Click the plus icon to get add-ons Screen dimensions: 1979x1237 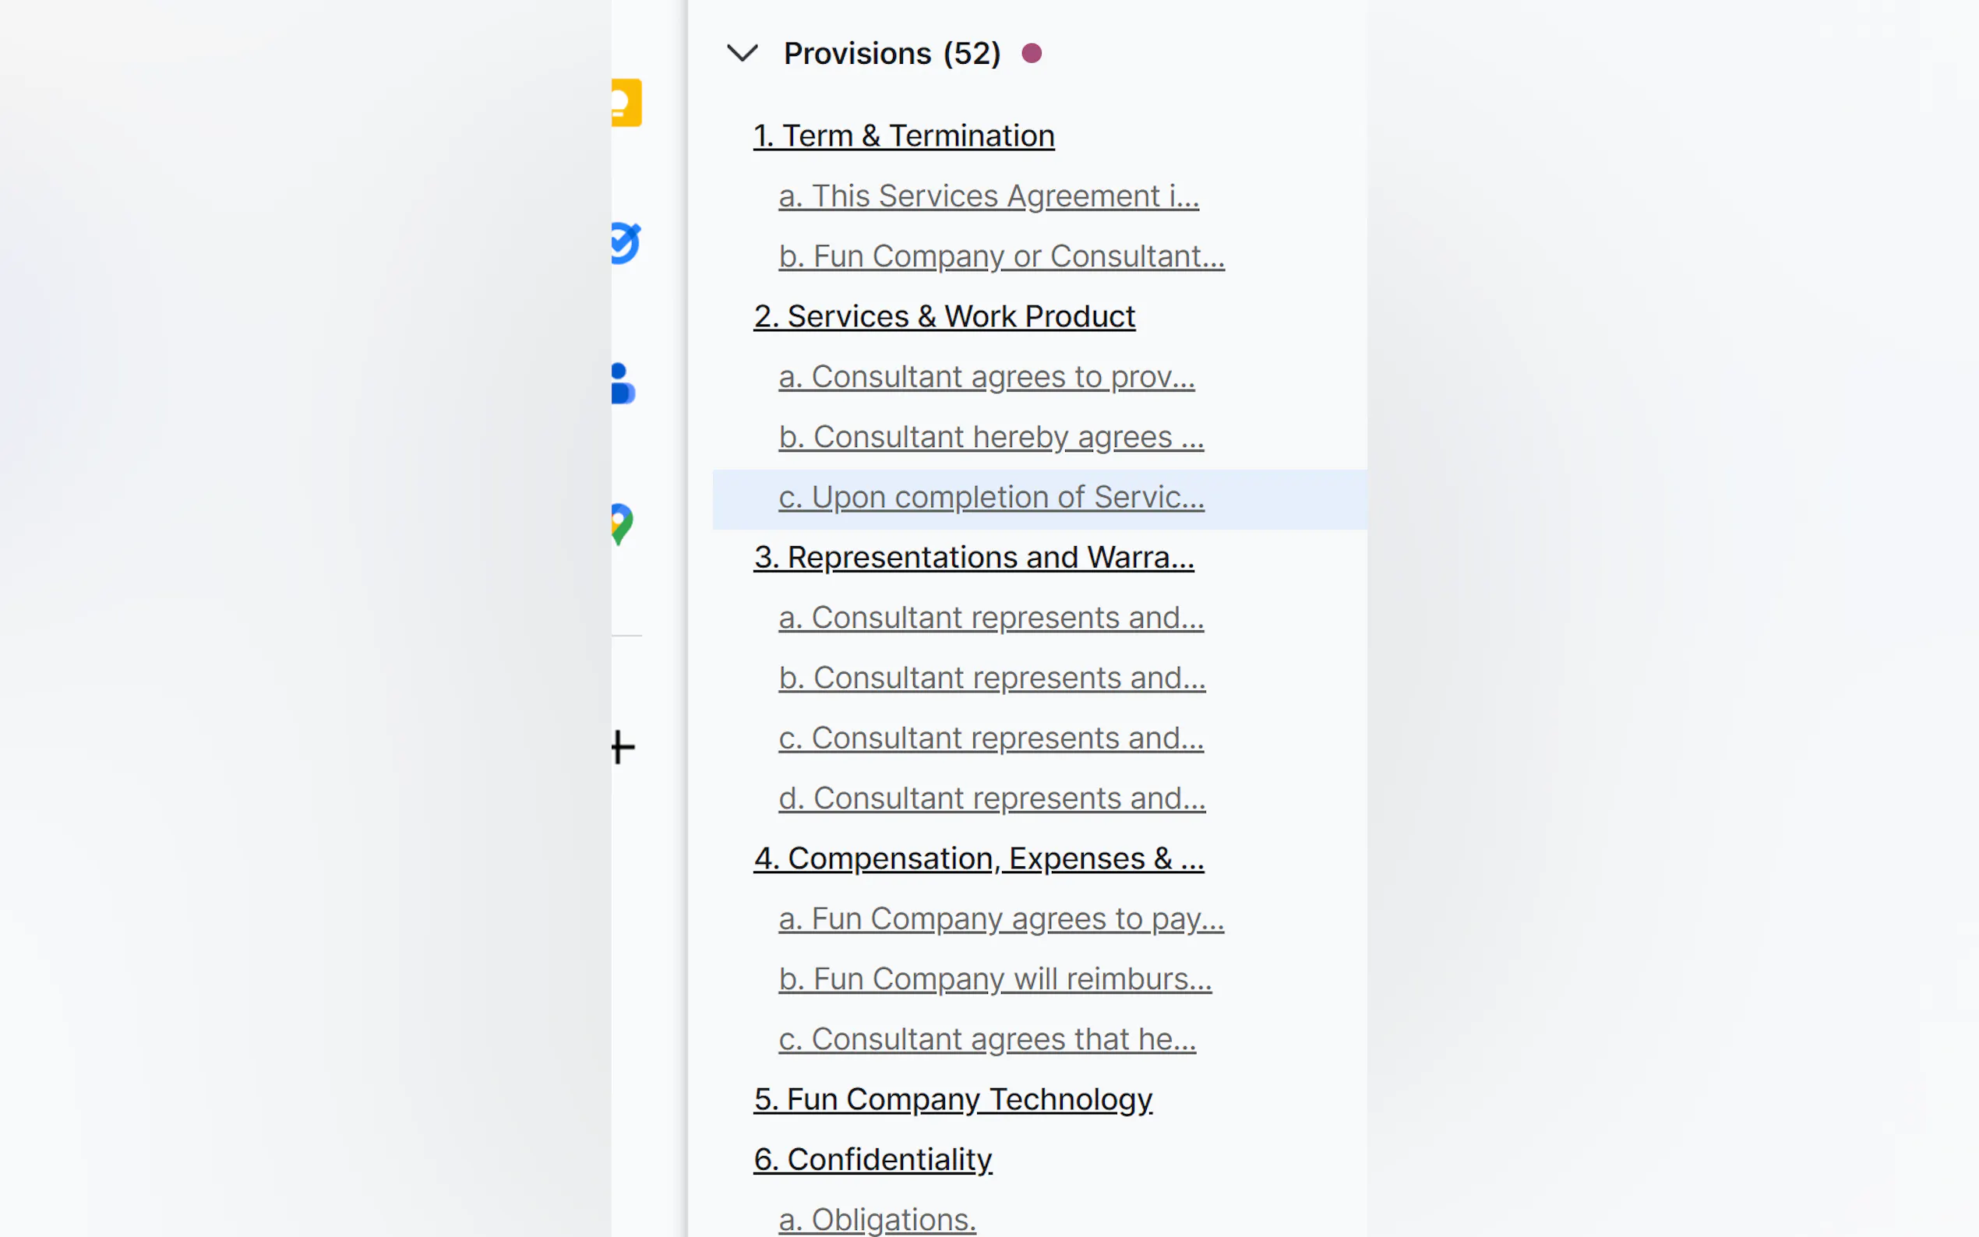623,747
